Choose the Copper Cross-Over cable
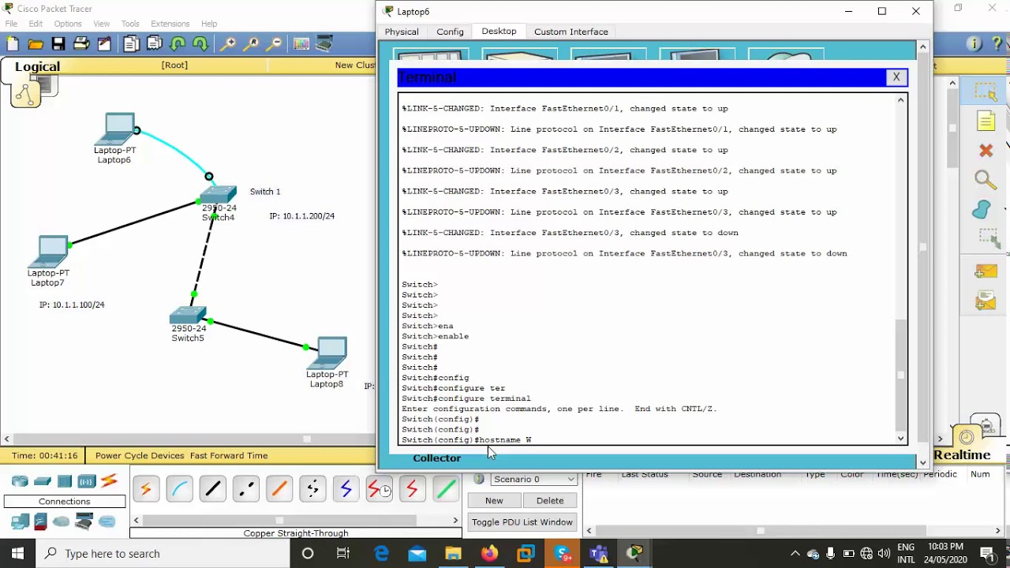 [x=245, y=489]
